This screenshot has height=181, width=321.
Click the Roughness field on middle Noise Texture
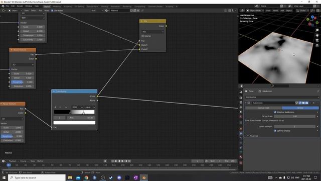[22, 82]
